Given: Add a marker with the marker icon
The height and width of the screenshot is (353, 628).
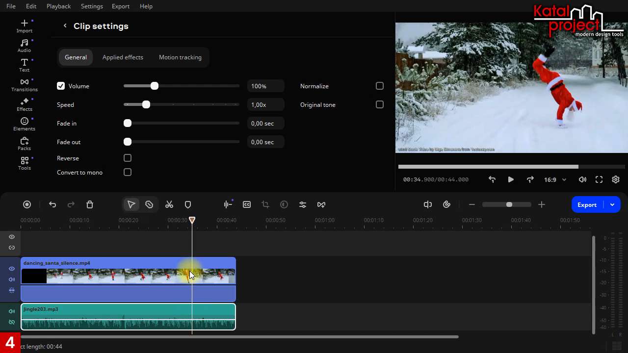Looking at the screenshot, I should (188, 204).
